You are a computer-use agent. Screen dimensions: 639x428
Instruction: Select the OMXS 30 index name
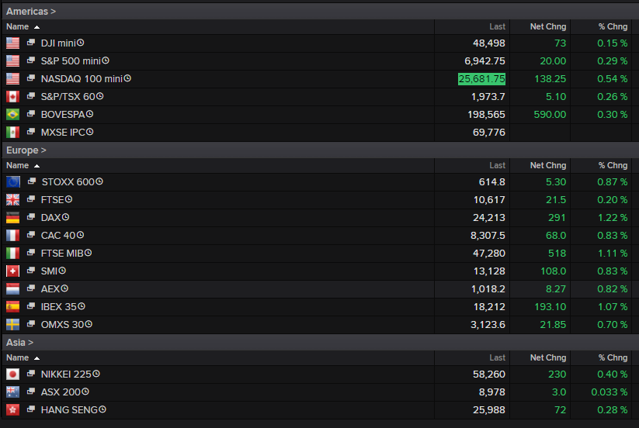pos(62,325)
